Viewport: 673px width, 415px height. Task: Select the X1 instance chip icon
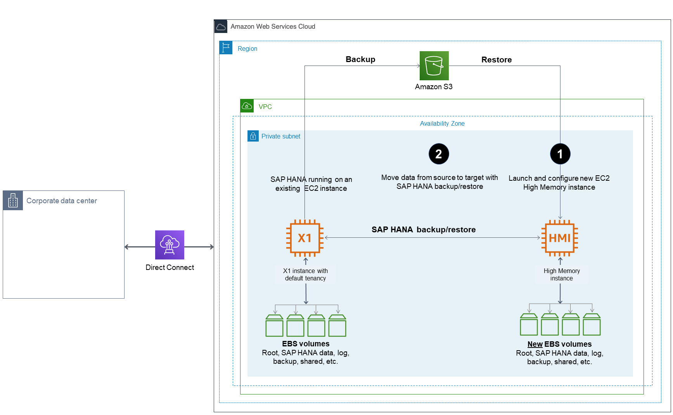pyautogui.click(x=306, y=238)
